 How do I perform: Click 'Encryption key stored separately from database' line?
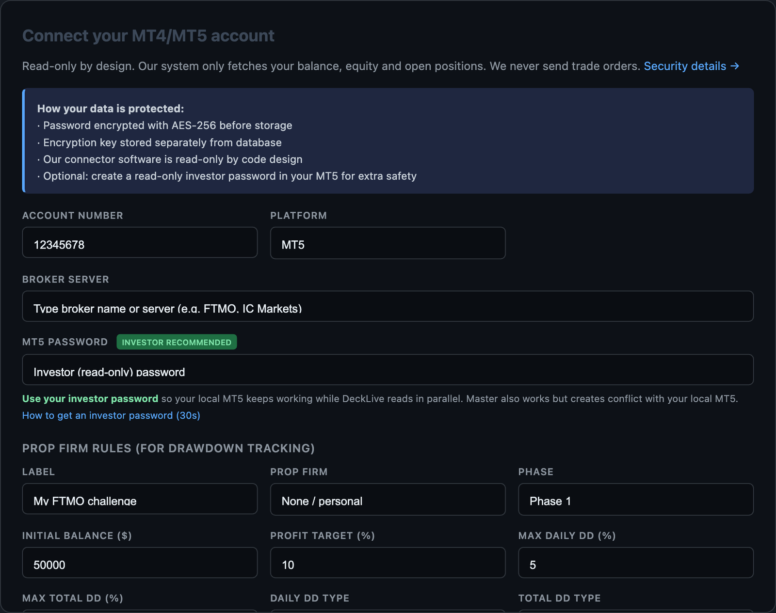click(160, 142)
